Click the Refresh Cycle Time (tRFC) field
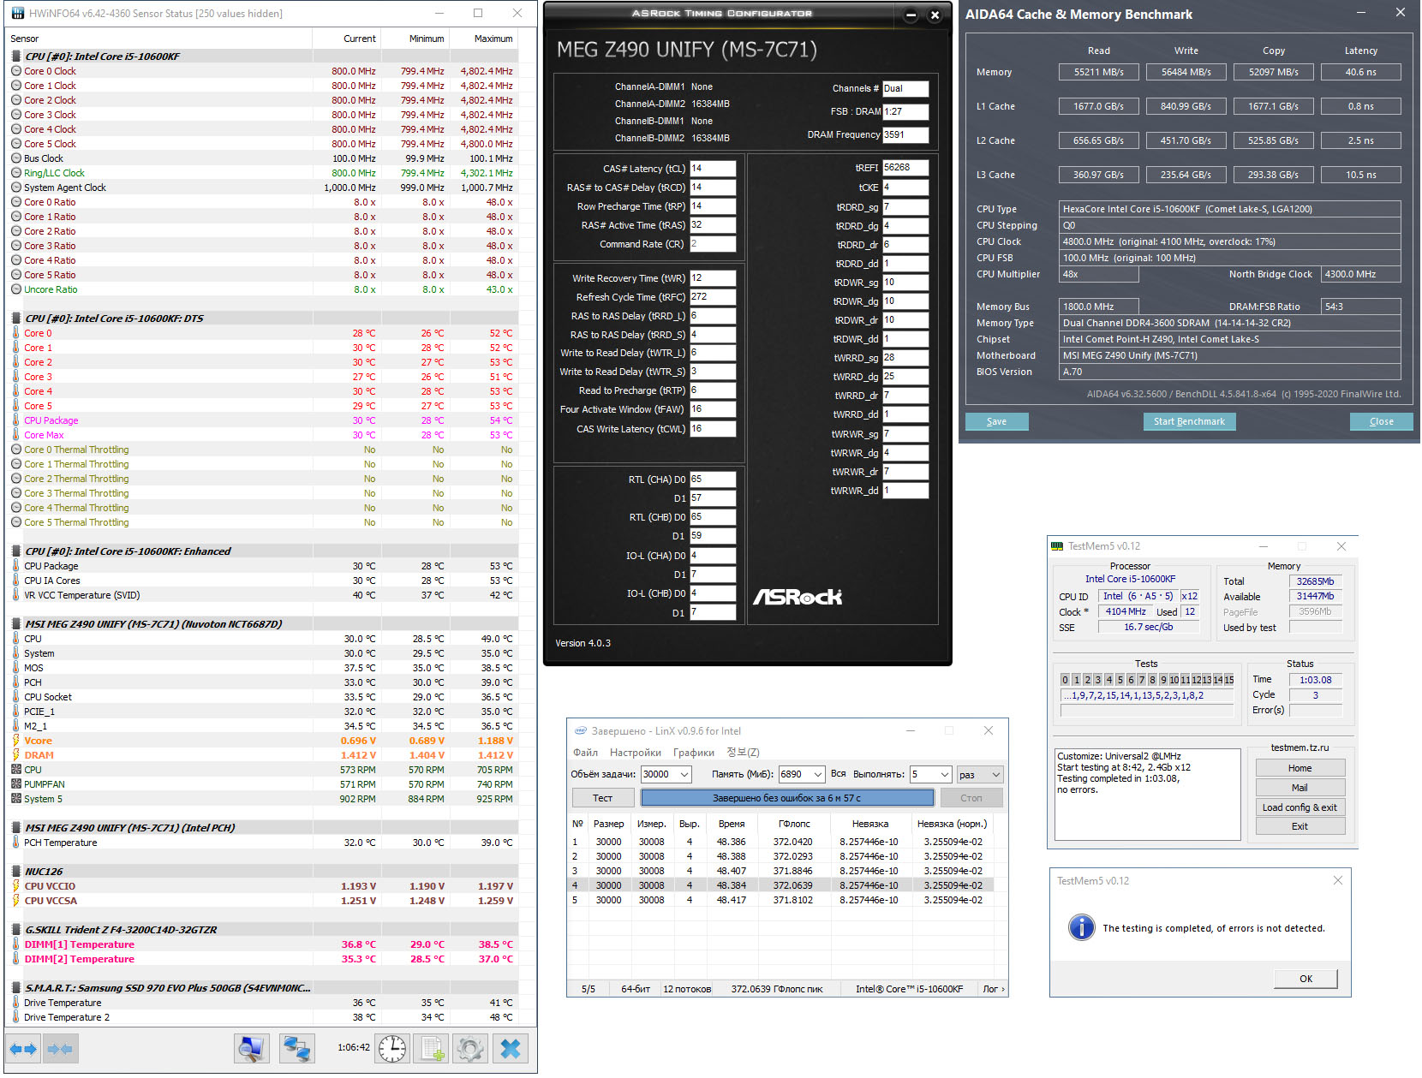 [x=713, y=297]
